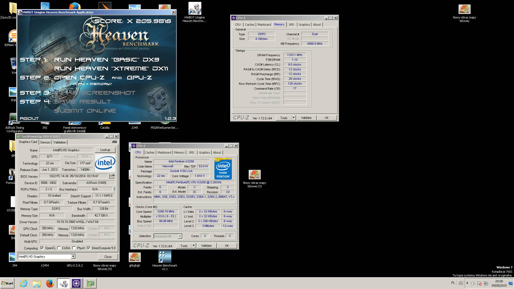This screenshot has height=289, width=514.
Task: Open the 3DMark desktop shortcut
Action: 12,38
